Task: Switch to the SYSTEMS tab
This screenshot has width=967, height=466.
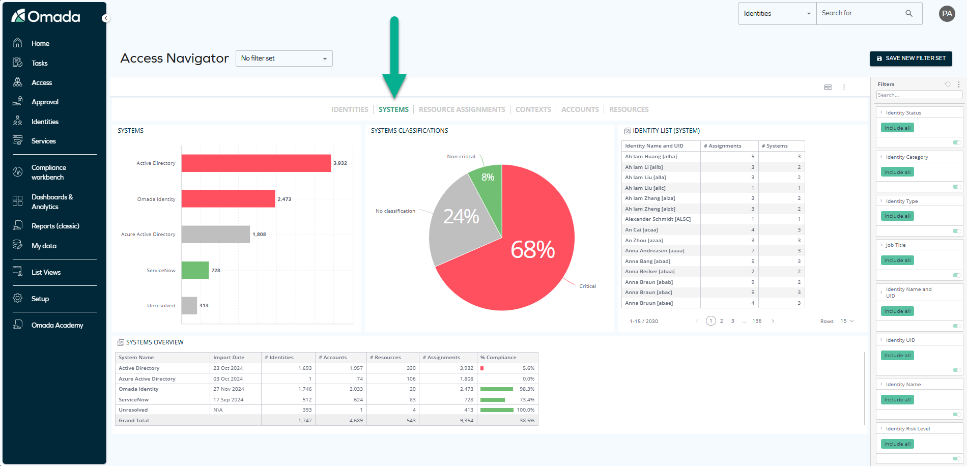Action: pos(393,109)
